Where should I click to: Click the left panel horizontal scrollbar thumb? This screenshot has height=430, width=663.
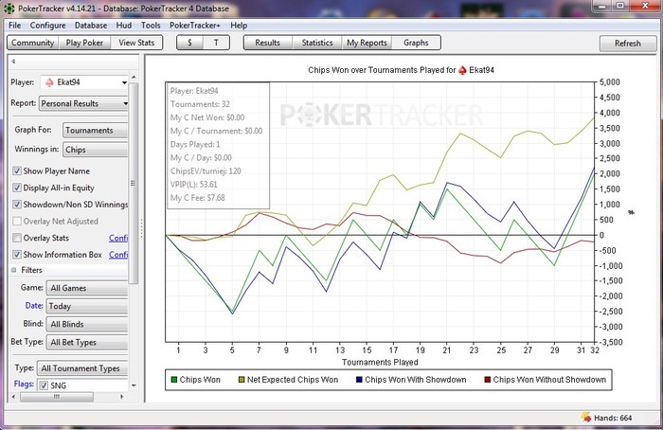click(57, 397)
